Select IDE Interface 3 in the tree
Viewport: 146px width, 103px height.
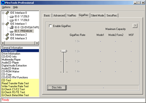(18, 38)
